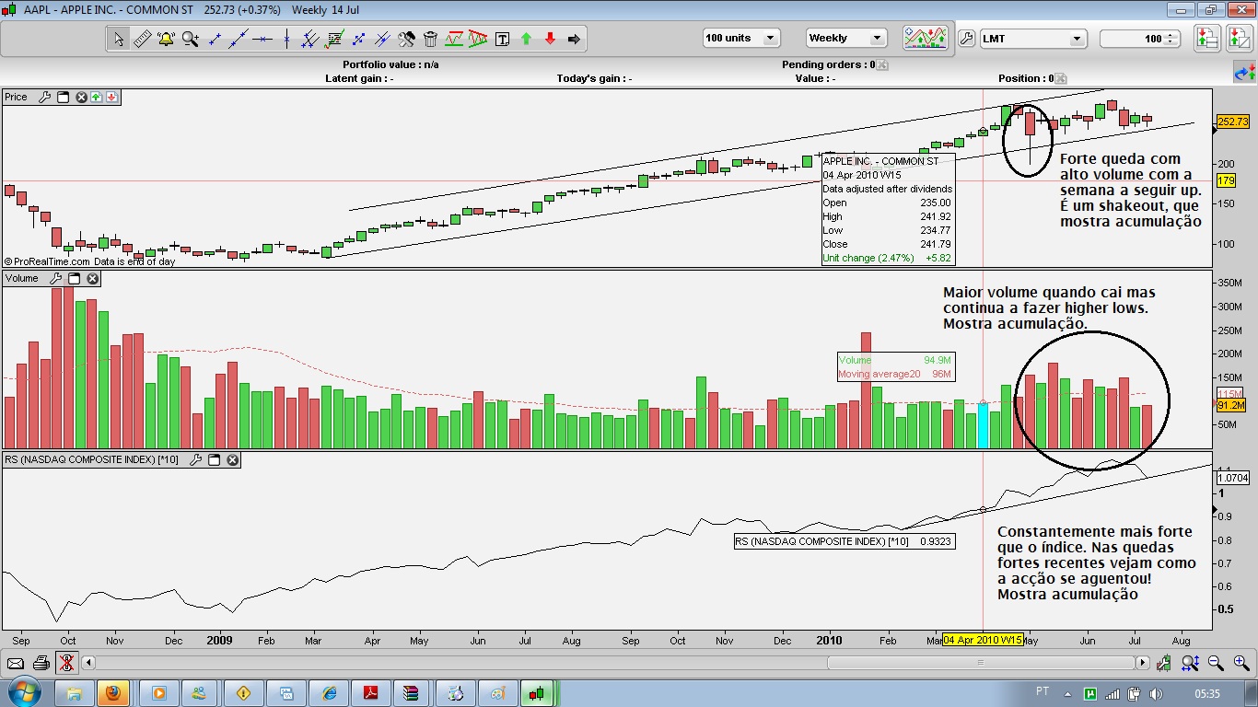Open Adobe Reader from the taskbar

tap(370, 692)
